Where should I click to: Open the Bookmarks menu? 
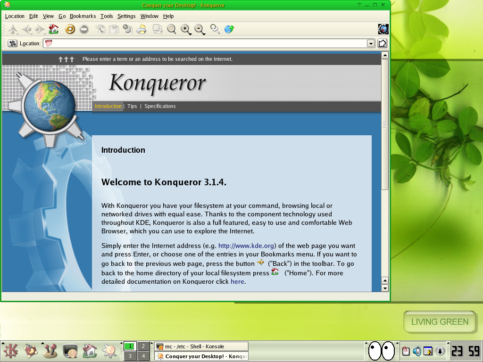[x=83, y=16]
